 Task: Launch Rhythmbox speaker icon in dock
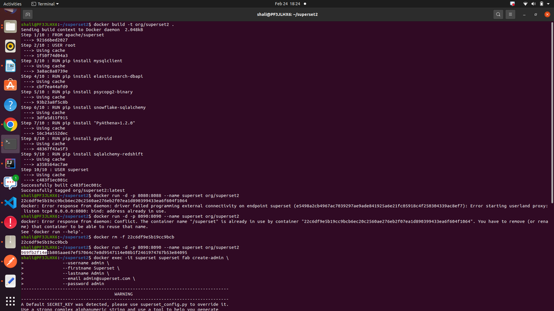coord(11,46)
